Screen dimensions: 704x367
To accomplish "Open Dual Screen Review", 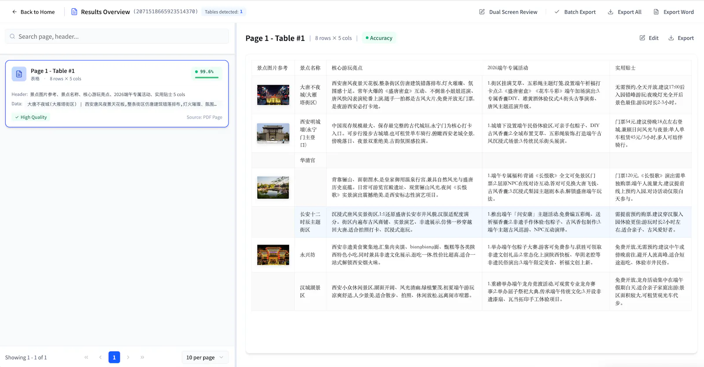I will pos(508,12).
